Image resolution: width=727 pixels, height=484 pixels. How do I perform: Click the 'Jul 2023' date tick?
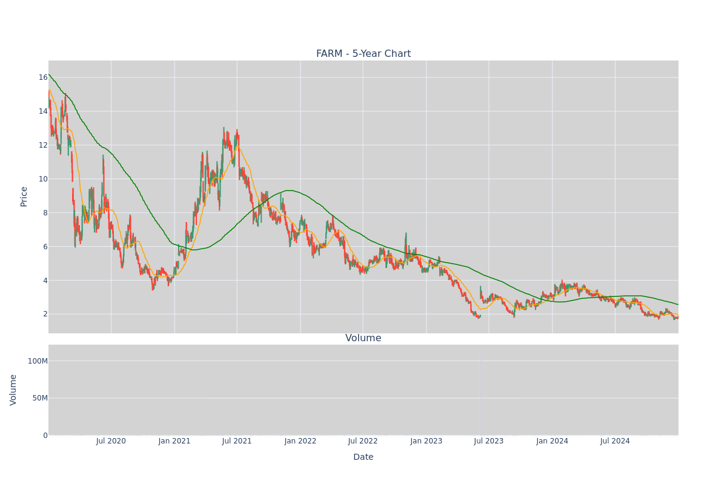click(489, 441)
